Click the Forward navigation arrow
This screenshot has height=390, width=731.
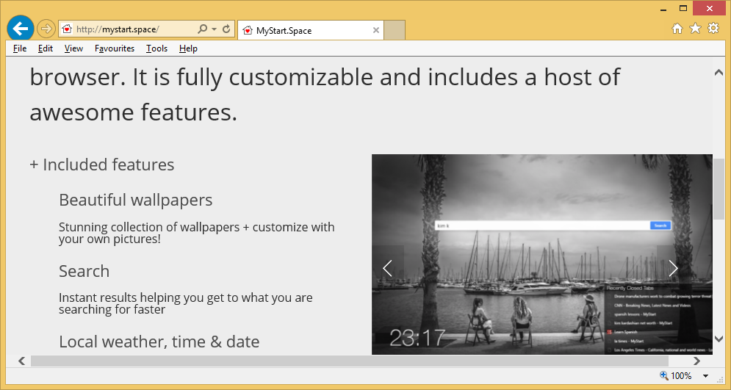point(46,29)
